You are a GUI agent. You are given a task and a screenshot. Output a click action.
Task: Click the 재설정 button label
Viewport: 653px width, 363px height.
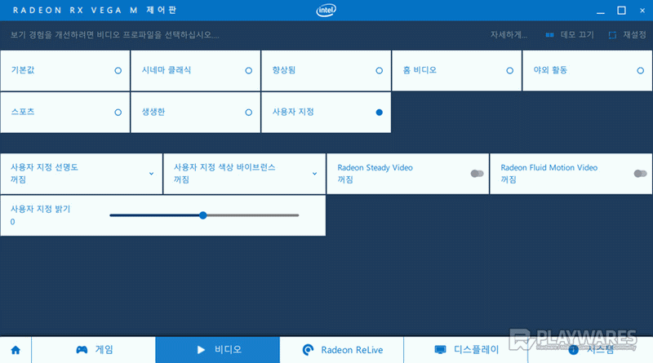[x=634, y=35]
